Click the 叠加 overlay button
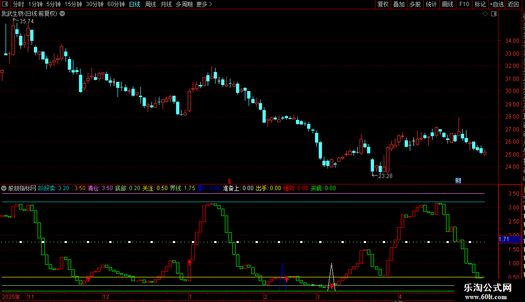Image resolution: width=525 pixels, height=302 pixels. point(399,4)
